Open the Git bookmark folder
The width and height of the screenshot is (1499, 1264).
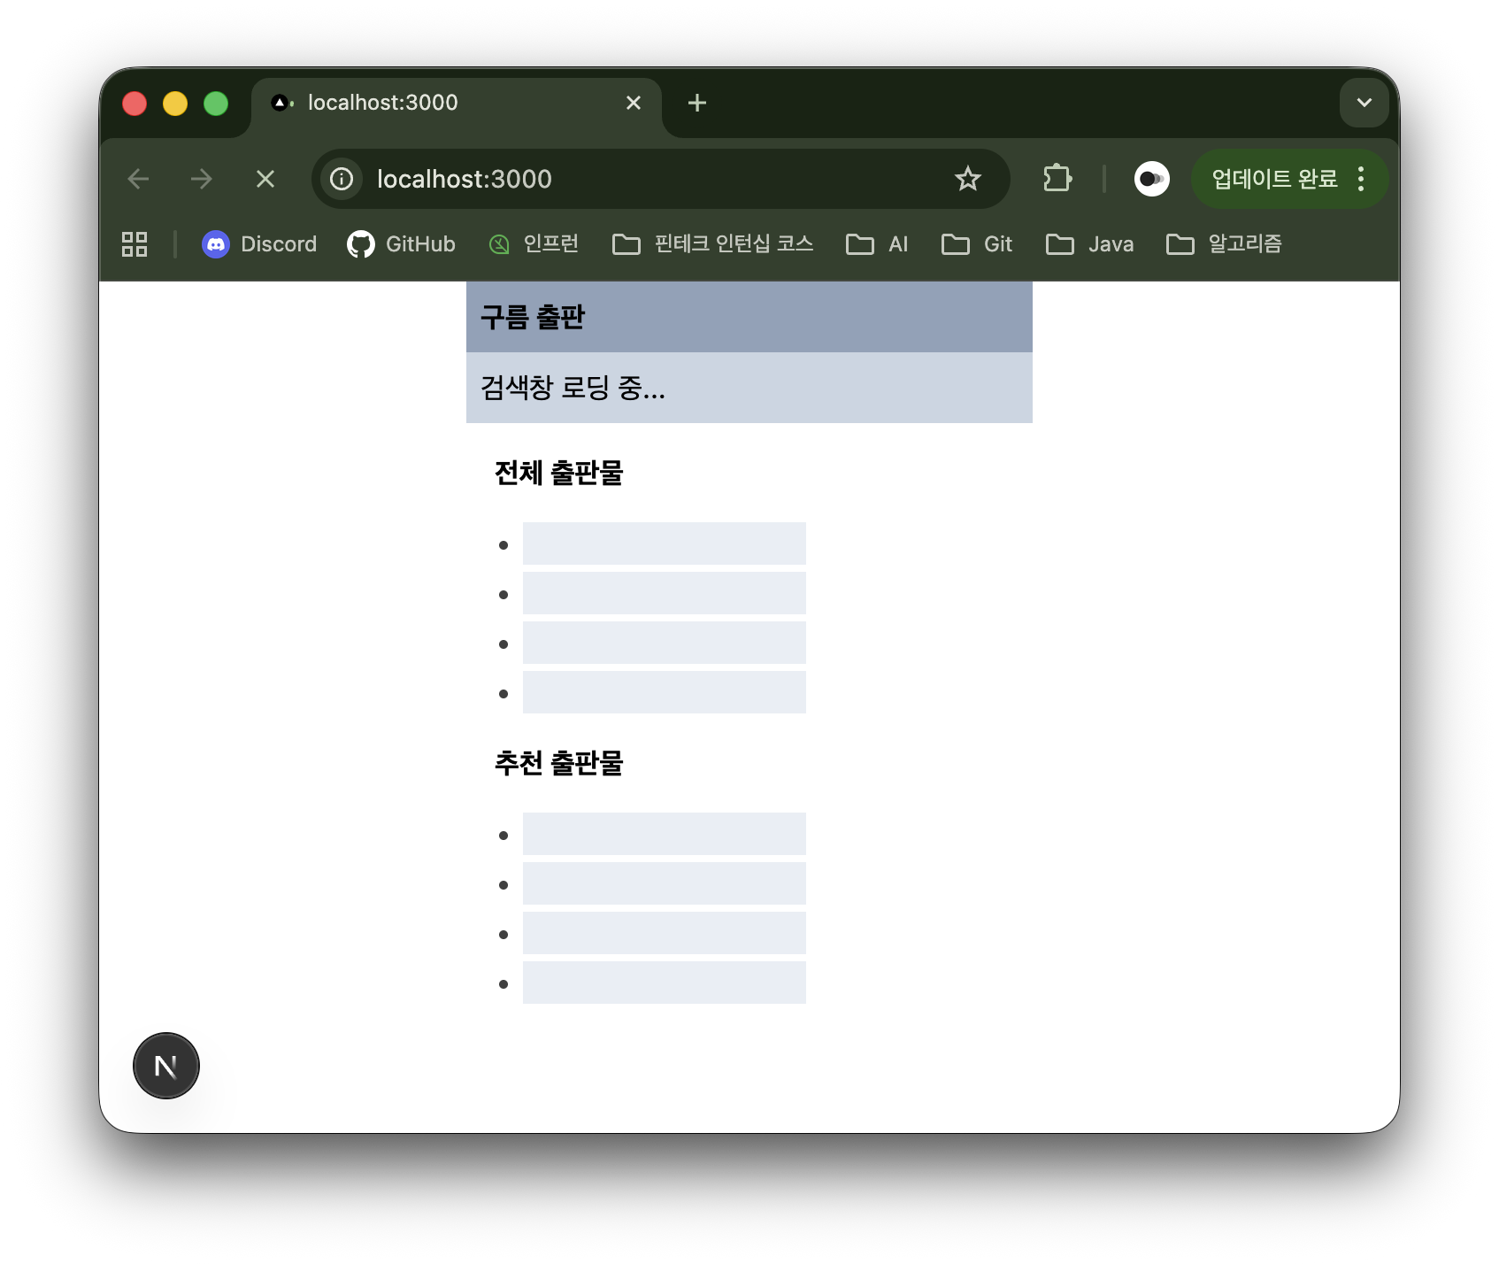pyautogui.click(x=977, y=244)
